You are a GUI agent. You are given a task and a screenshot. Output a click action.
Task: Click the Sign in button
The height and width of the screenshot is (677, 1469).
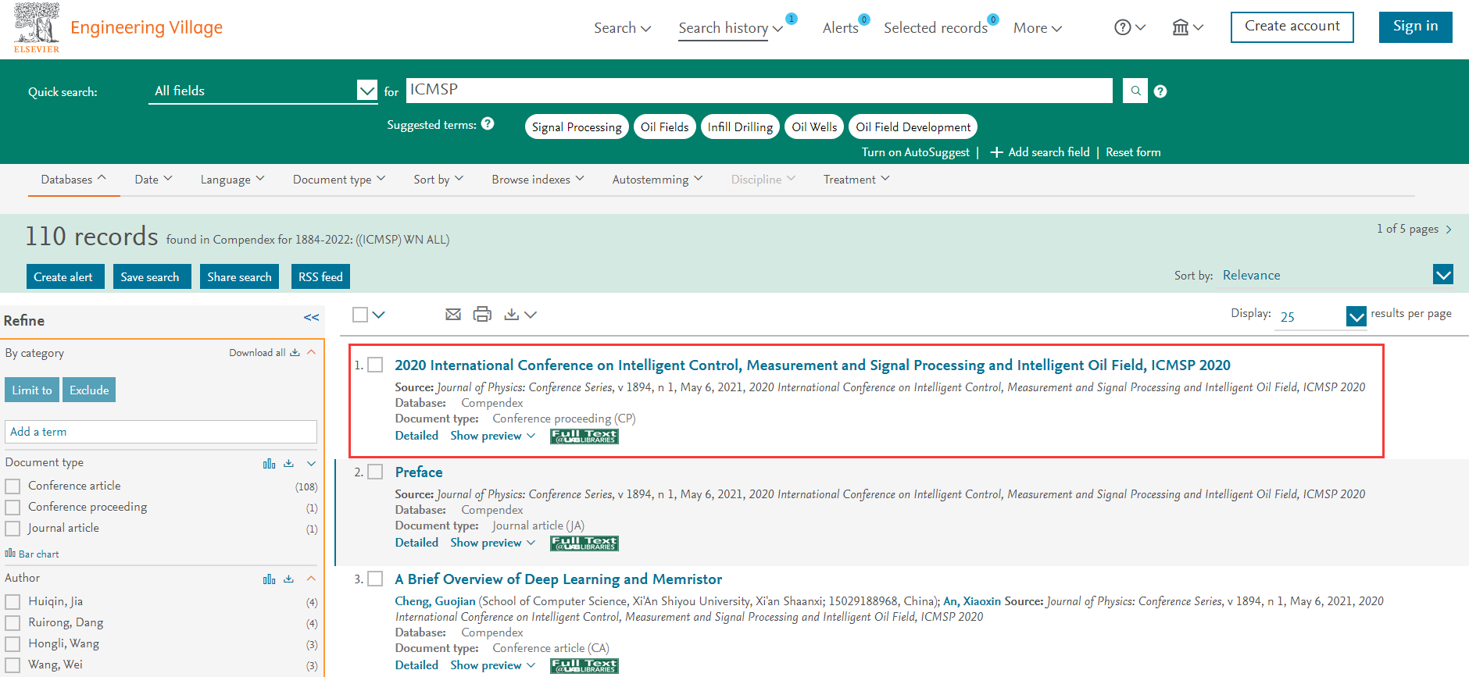pos(1415,27)
